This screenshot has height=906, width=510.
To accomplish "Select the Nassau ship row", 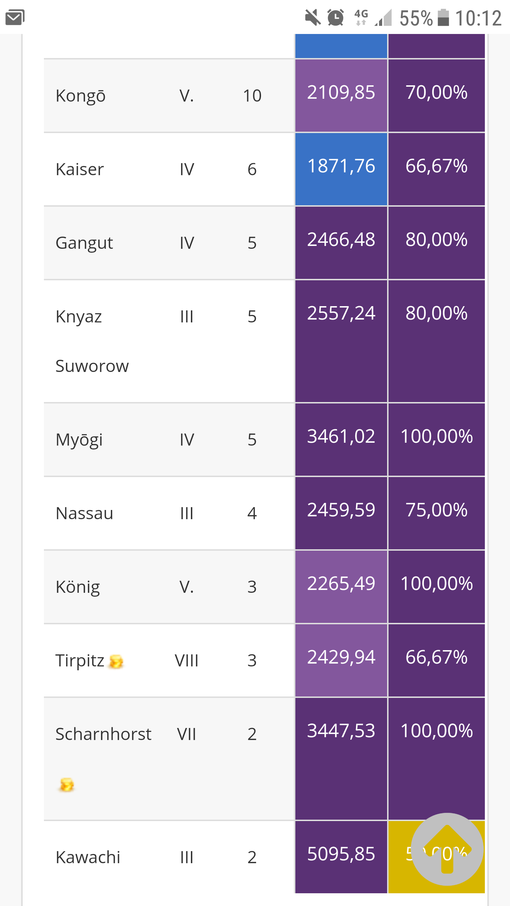I will click(x=264, y=513).
